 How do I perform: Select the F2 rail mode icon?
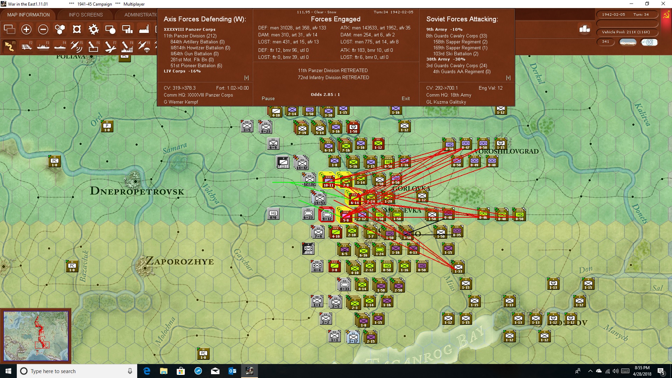tap(27, 47)
